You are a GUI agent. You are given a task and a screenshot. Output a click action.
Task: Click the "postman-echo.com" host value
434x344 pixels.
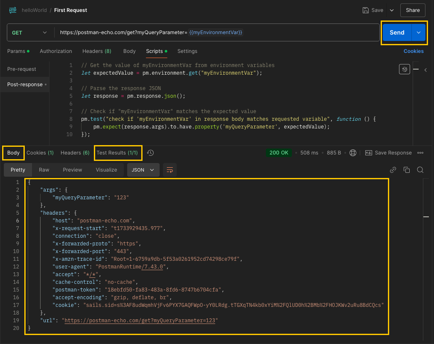point(105,221)
